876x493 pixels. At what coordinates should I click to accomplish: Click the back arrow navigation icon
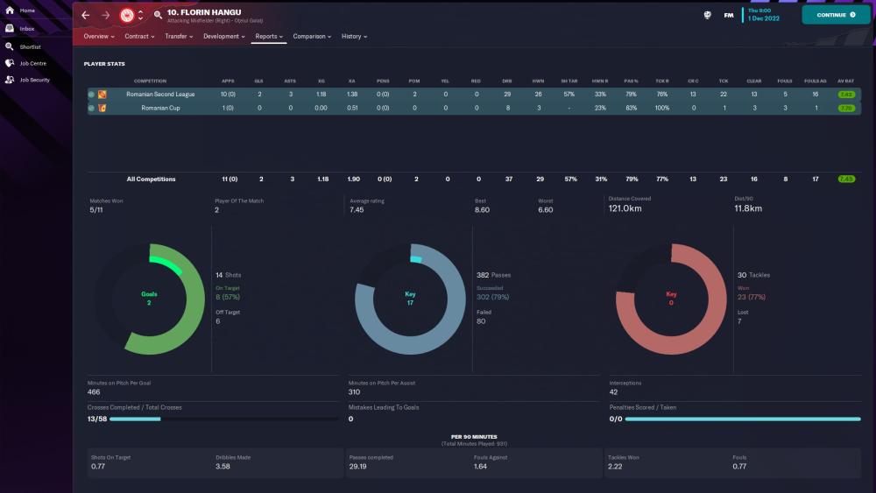coord(85,15)
